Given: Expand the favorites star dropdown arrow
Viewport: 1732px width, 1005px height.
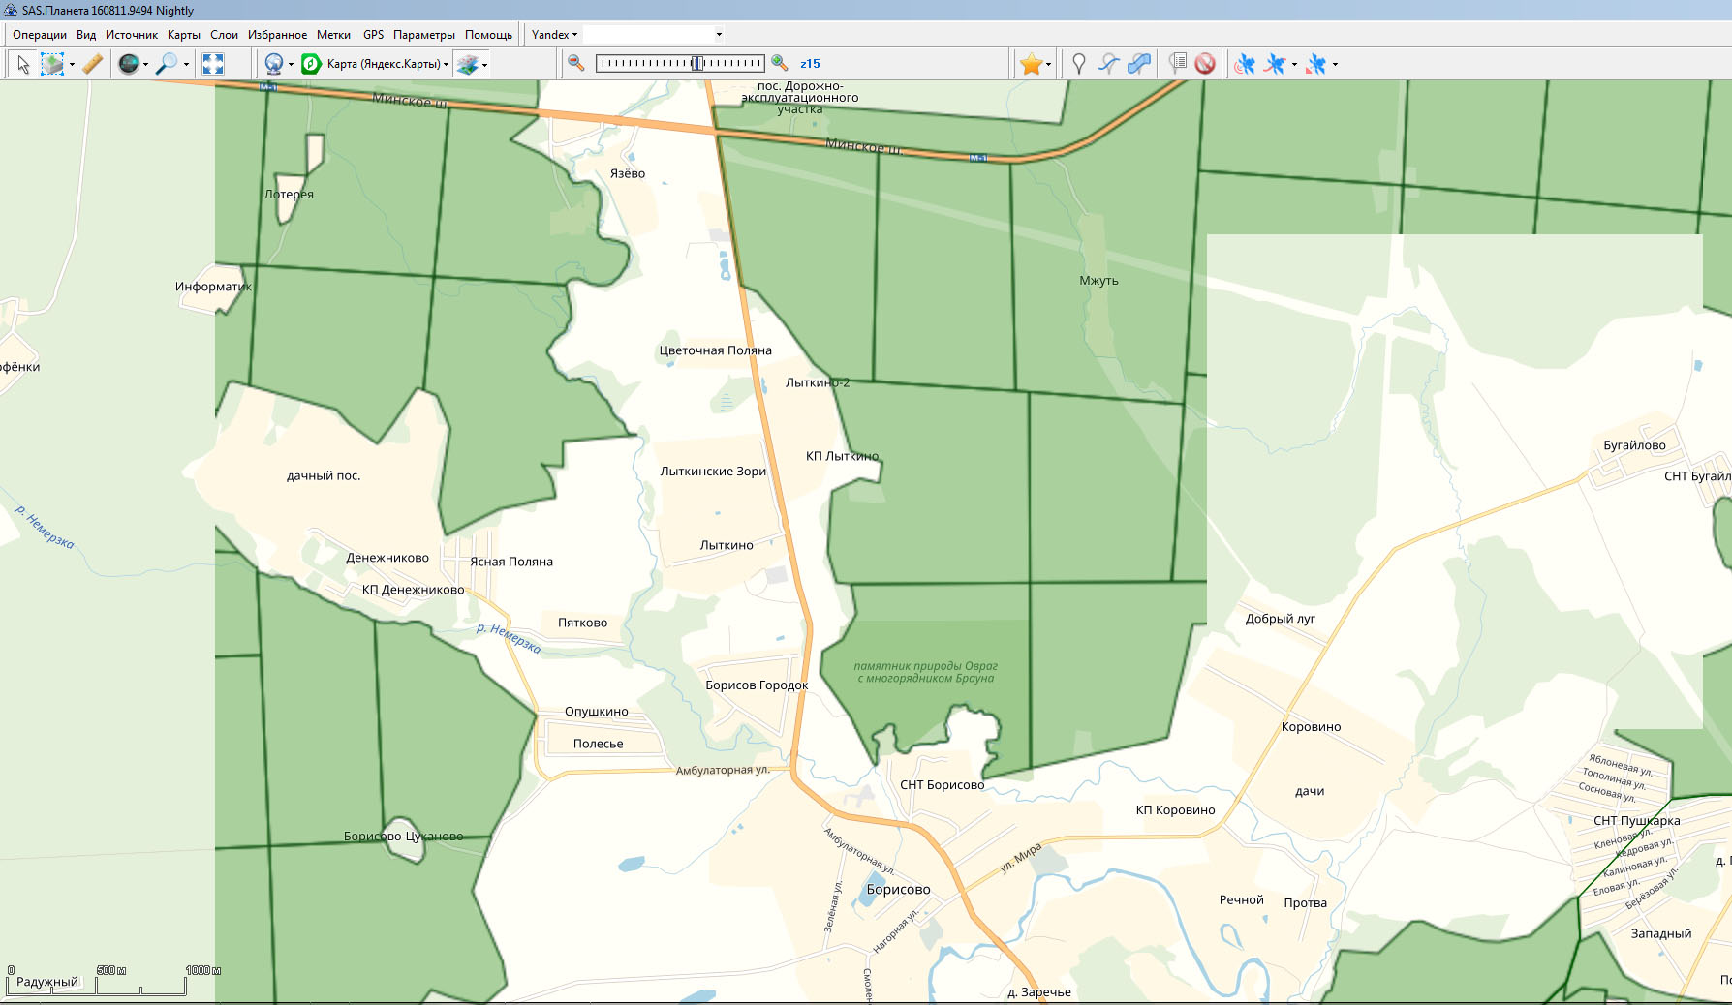Looking at the screenshot, I should click(x=1048, y=65).
